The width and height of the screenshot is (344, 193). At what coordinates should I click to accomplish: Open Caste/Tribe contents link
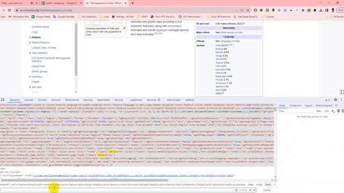[x=38, y=66]
